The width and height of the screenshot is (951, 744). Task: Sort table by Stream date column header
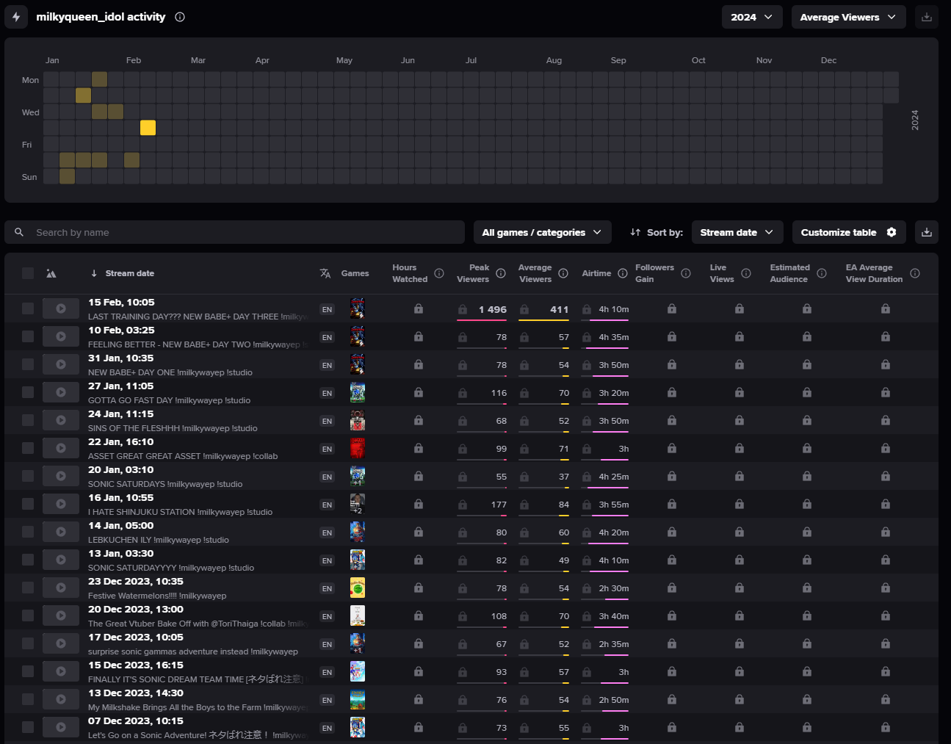coord(129,273)
